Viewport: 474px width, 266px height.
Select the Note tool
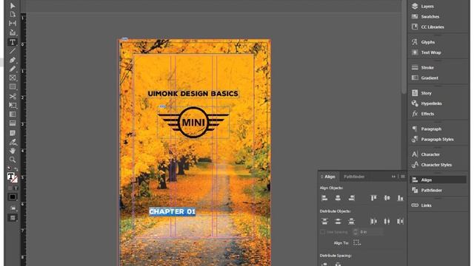coord(13,133)
